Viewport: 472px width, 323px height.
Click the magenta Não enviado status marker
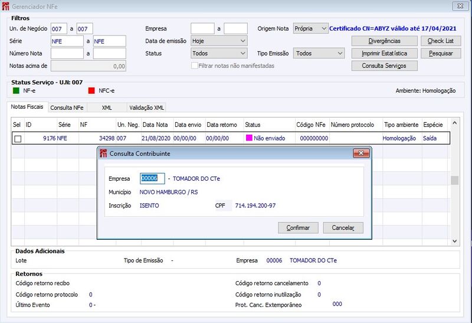coord(249,138)
